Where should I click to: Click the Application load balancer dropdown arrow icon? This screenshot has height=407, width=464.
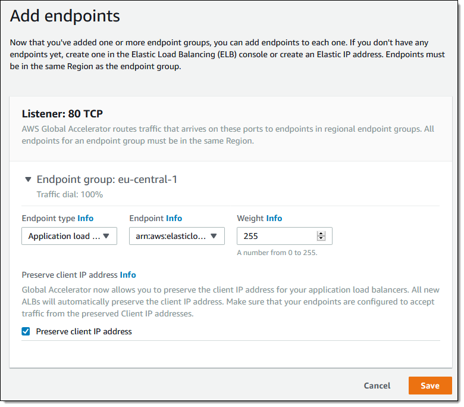(106, 236)
